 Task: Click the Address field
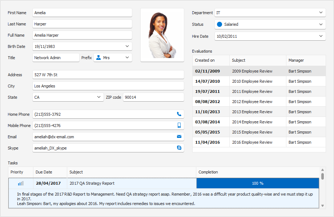[x=108, y=75]
